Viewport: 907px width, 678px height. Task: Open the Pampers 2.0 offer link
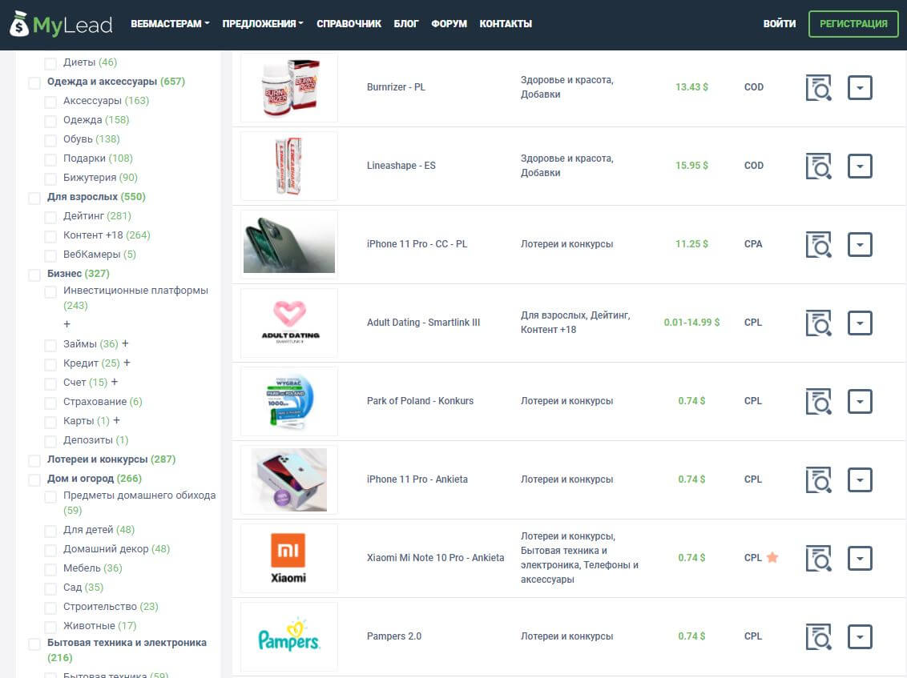click(394, 636)
